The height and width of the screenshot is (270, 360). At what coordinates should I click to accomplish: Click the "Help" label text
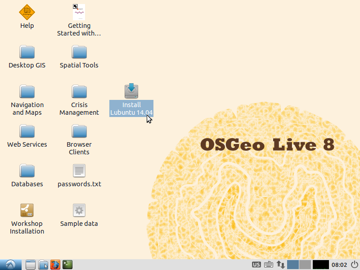point(27,26)
